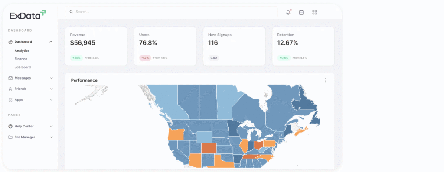Click the ExData logo

point(27,15)
